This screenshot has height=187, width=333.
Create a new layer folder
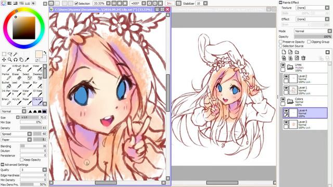(297, 52)
